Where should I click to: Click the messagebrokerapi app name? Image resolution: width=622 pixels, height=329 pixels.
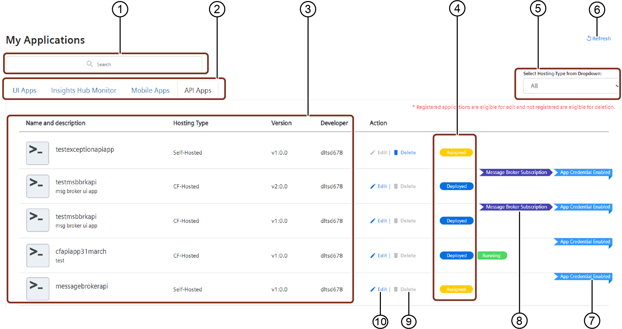point(82,286)
